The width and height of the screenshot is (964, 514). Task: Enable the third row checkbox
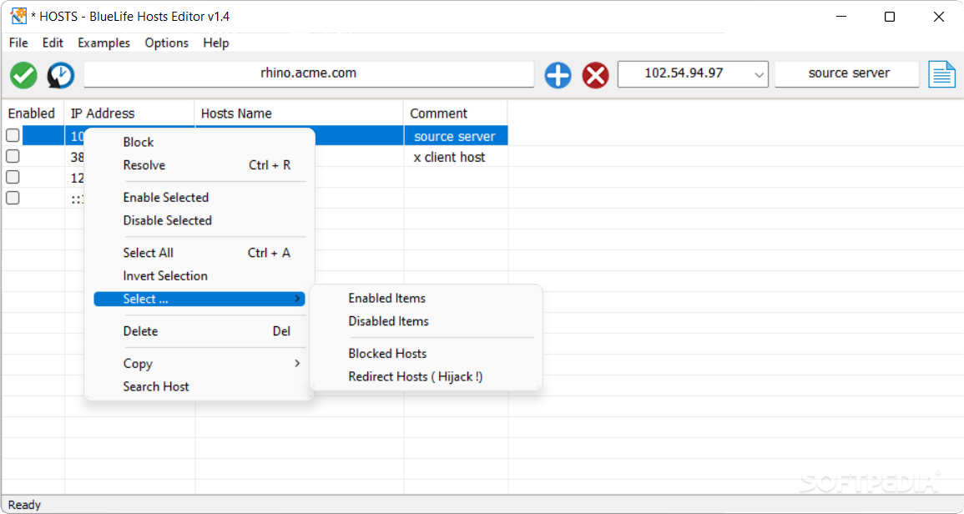(x=13, y=177)
